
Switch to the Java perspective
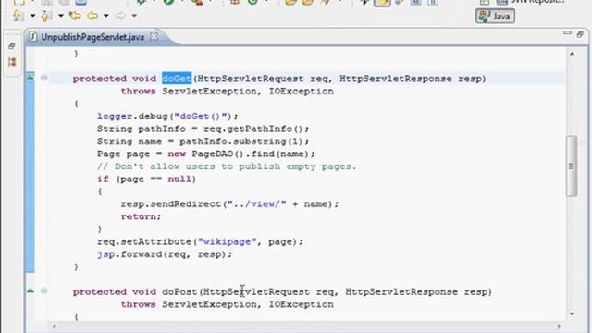495,17
